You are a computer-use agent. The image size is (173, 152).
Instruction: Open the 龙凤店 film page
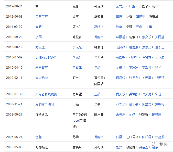click(40, 47)
